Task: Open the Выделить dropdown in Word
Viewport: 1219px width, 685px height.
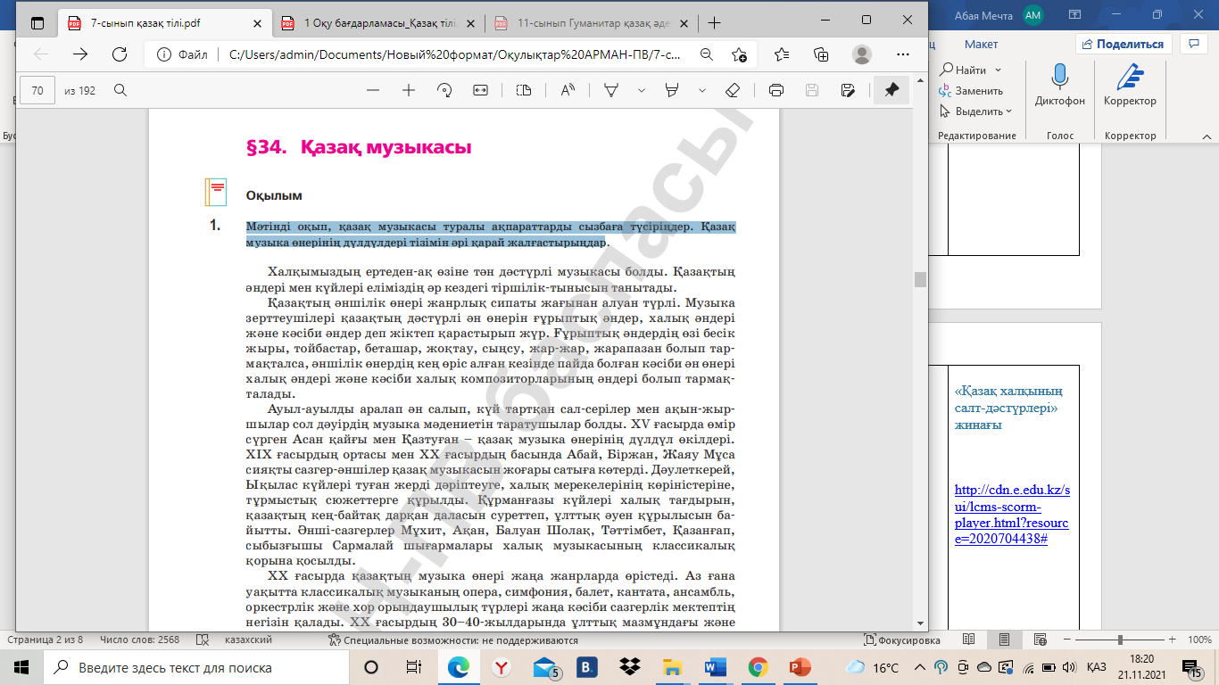Action: click(1008, 111)
